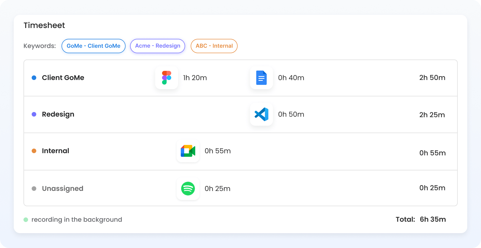Viewport: 481px width, 248px height.
Task: Click the VS Code icon in Redesign row
Action: point(261,114)
